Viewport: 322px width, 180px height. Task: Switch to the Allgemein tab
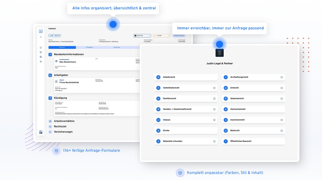(x=90, y=47)
